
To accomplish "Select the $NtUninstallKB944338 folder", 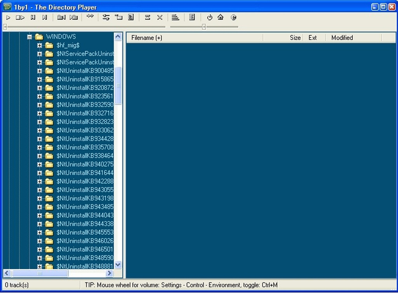I will pos(85,224).
